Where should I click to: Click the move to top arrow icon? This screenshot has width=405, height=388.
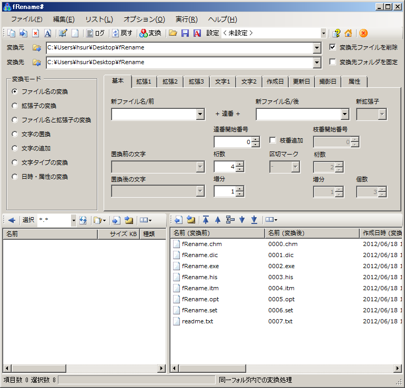206,220
